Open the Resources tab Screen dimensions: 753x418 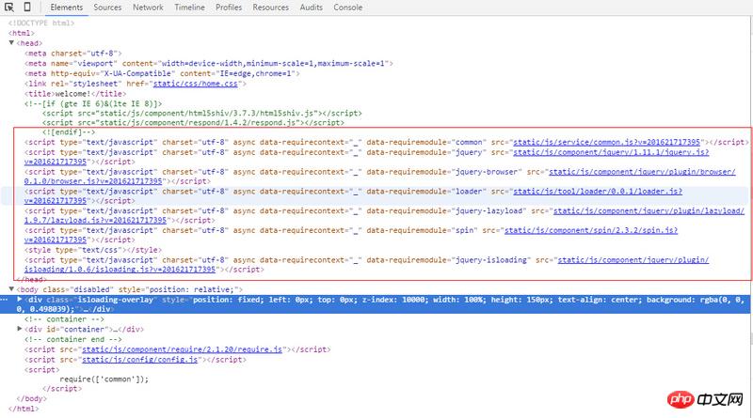(x=271, y=8)
